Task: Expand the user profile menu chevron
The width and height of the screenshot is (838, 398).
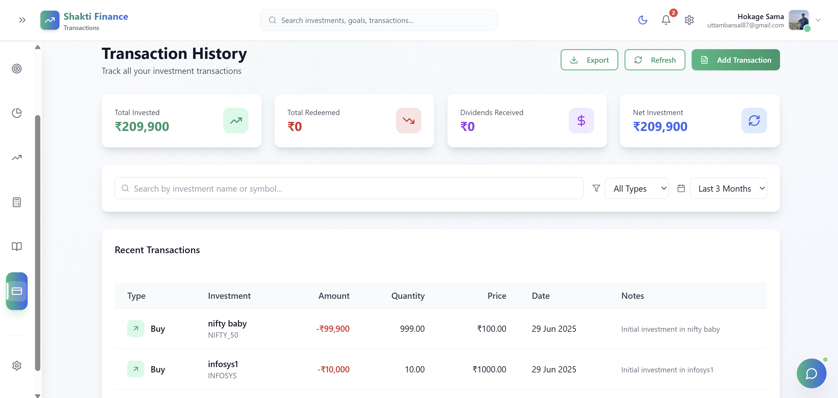Action: point(818,20)
